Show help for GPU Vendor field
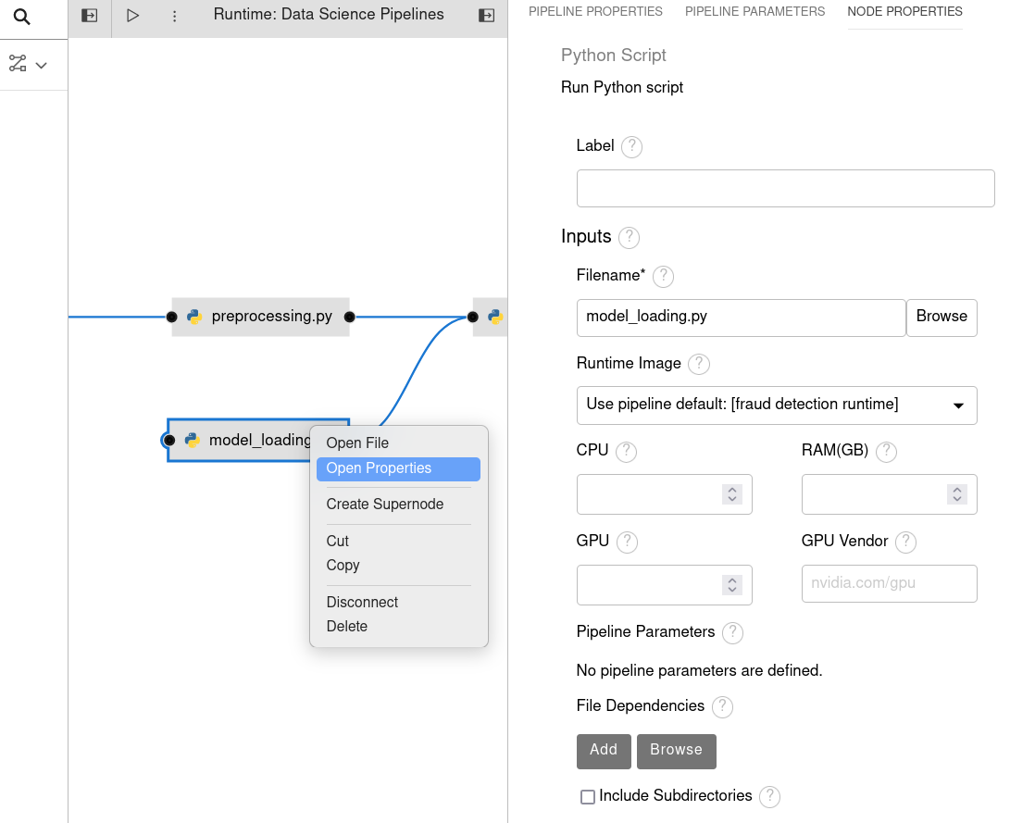The width and height of the screenshot is (1010, 823). click(x=905, y=542)
